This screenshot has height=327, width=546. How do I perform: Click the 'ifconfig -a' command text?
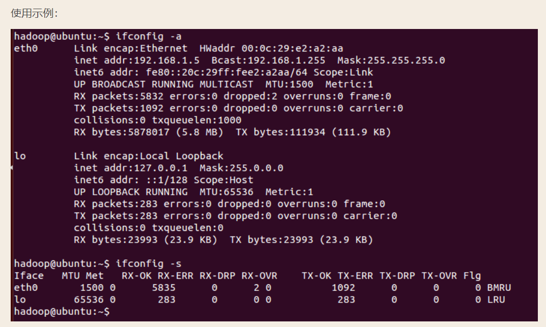pos(149,36)
